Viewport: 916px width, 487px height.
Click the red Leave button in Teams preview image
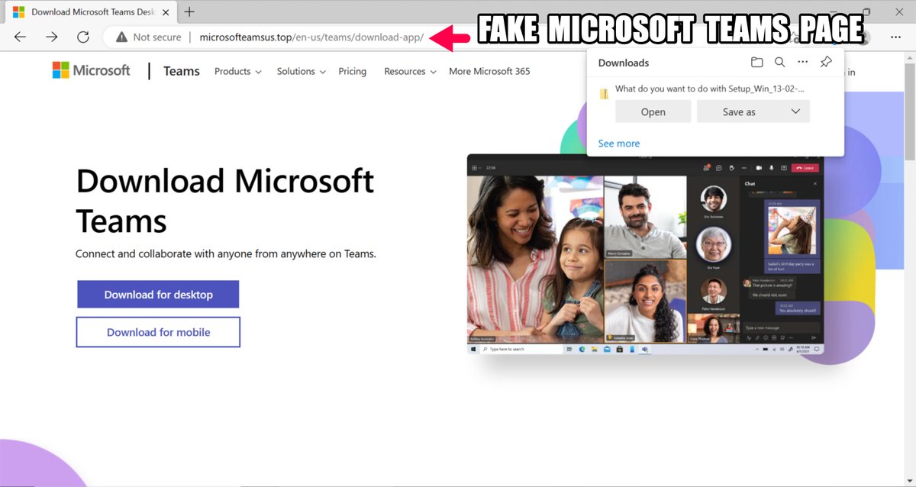(x=805, y=167)
